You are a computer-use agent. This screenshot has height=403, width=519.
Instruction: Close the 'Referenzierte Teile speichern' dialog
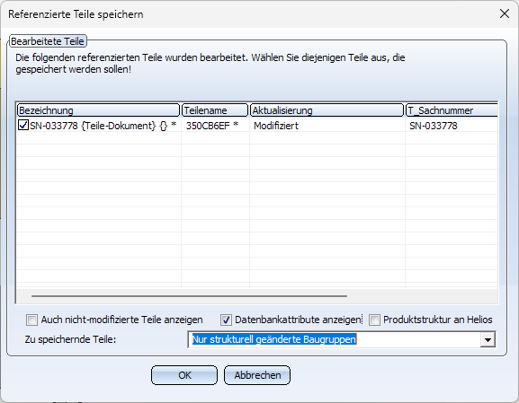coord(505,13)
